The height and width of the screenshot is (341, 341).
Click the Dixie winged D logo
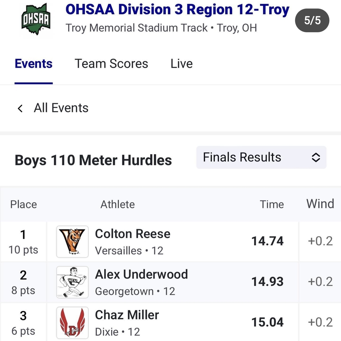tap(72, 323)
